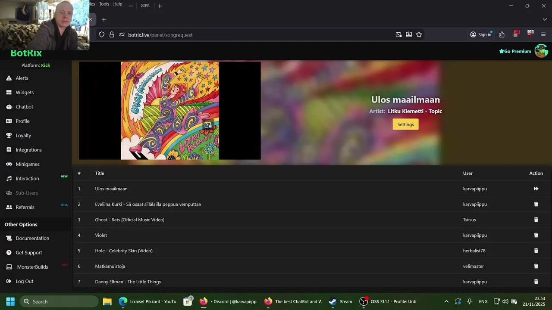
Task: Switch to OBS 31.1.1 window
Action: coord(388,301)
